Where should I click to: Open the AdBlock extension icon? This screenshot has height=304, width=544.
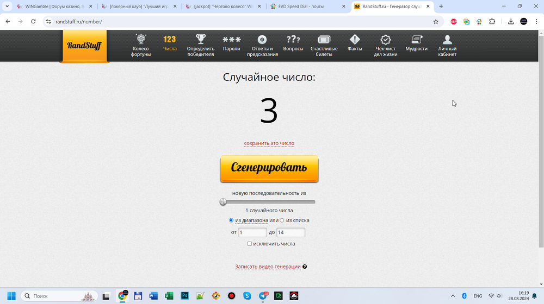pos(454,22)
